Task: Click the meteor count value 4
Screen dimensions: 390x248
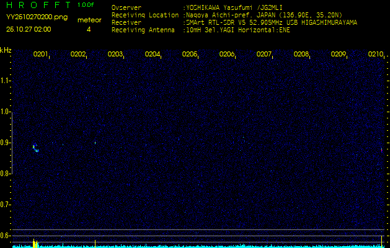Action: click(89, 29)
